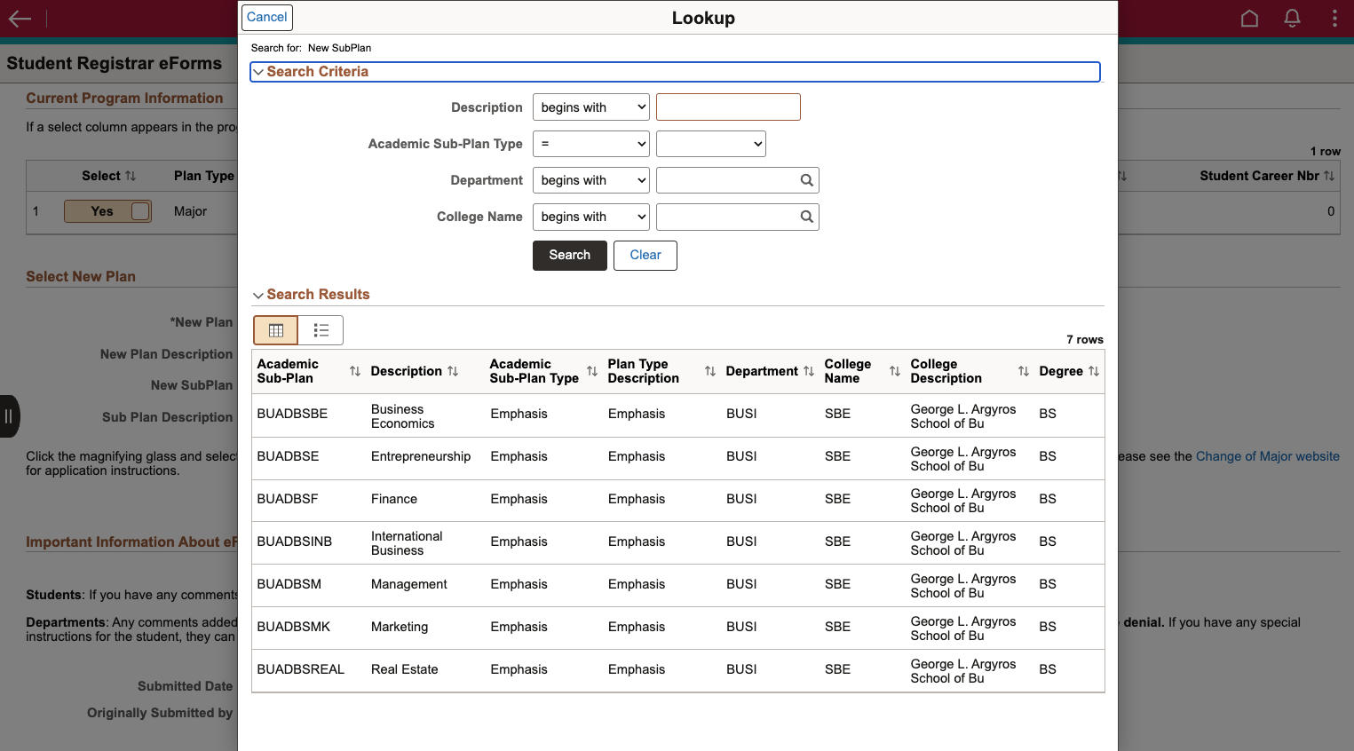Screen dimensions: 1354x751
Task: Sort results by Department column
Action: 809,371
